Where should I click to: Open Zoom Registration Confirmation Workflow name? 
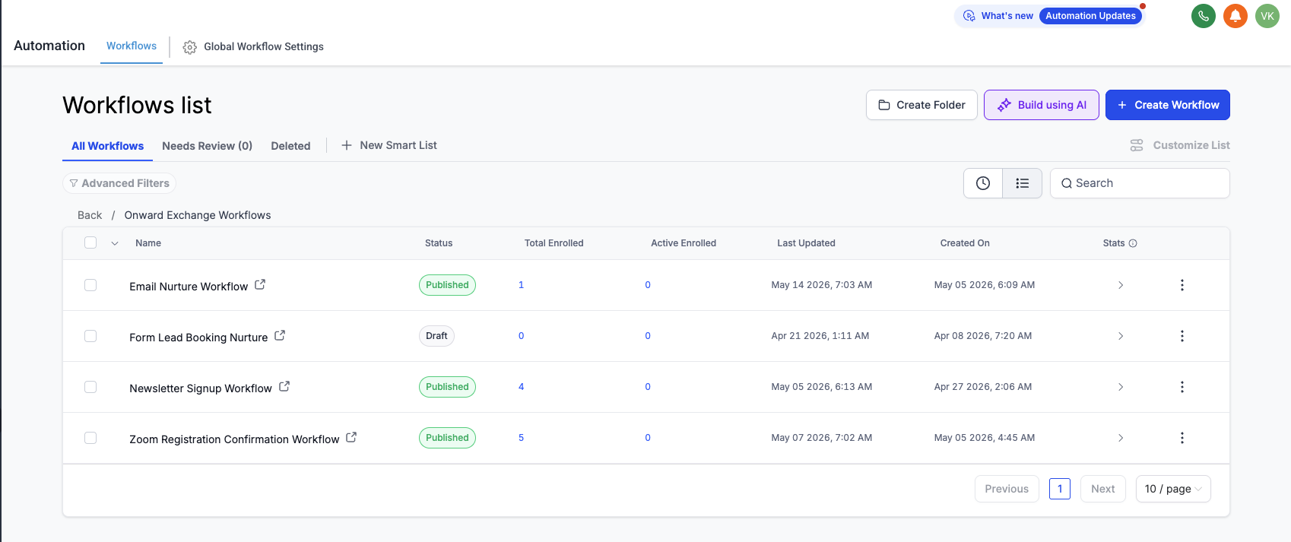click(x=234, y=439)
